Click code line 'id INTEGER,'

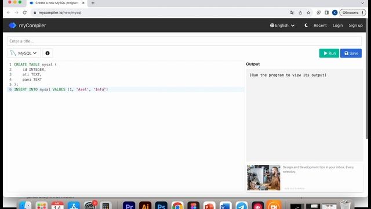pos(34,70)
